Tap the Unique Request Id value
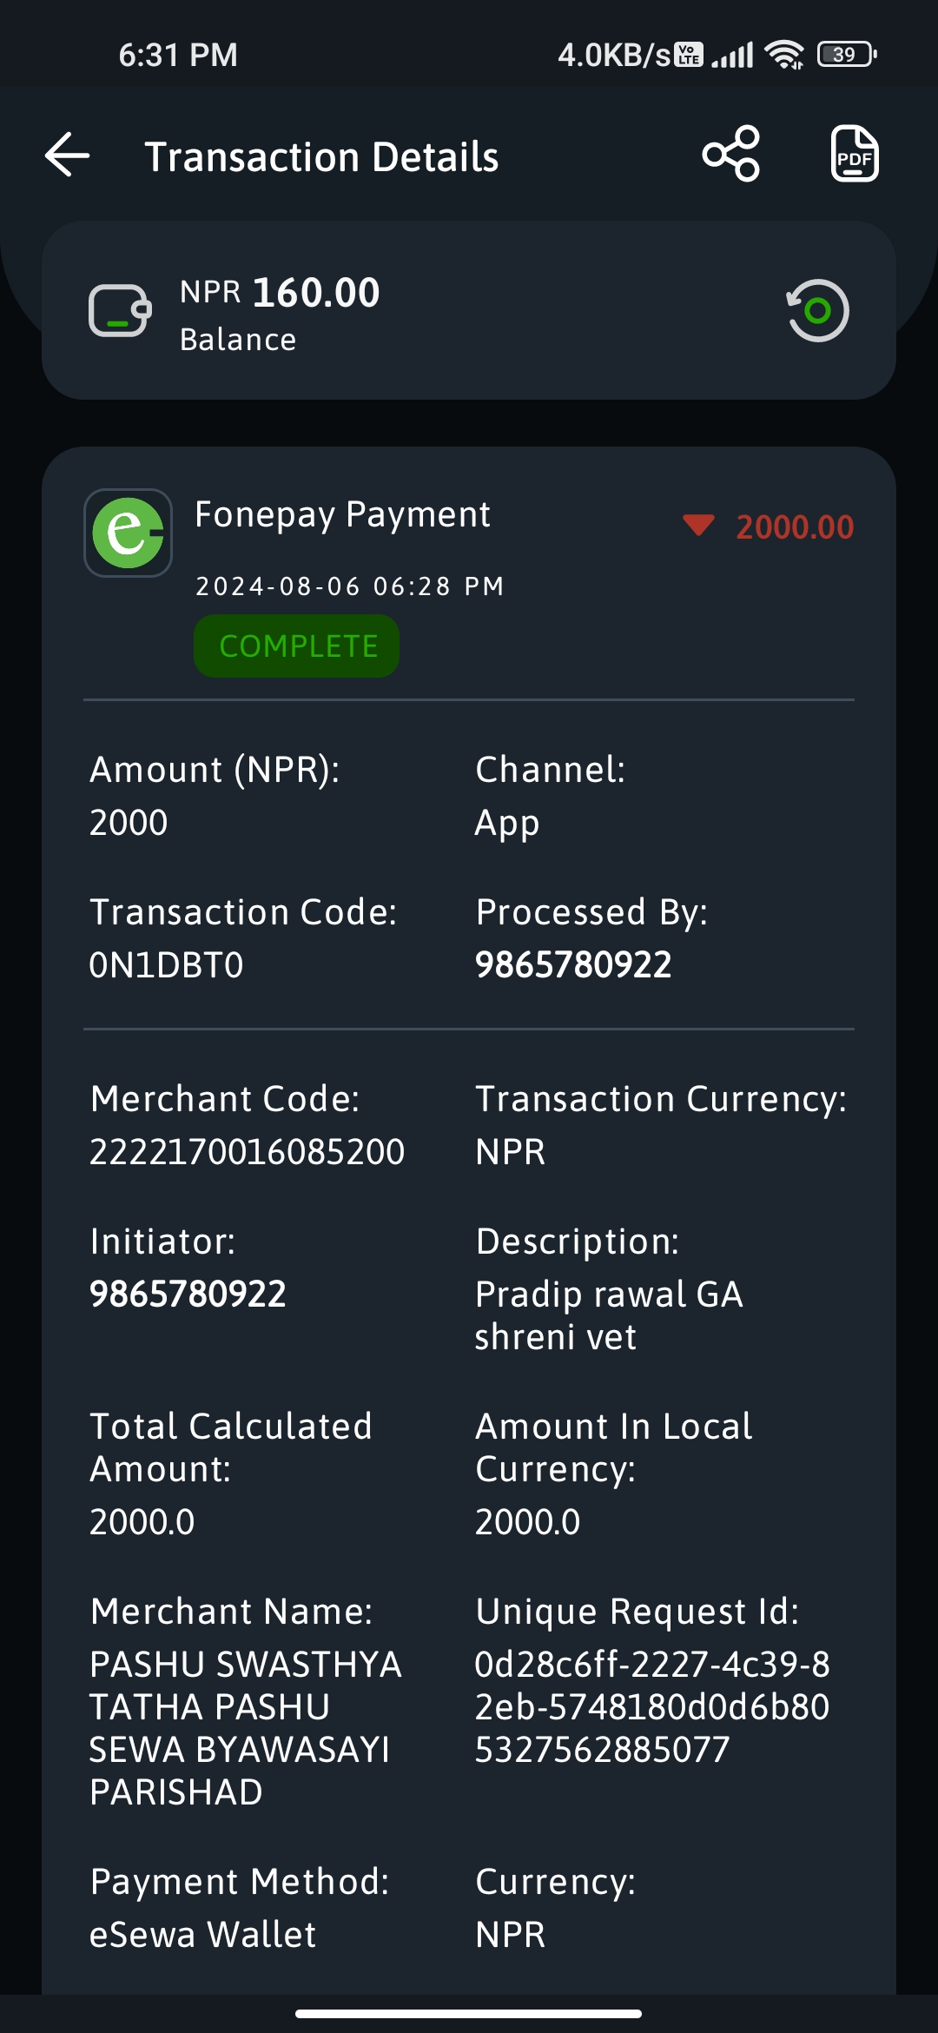938x2033 pixels. click(x=652, y=1707)
